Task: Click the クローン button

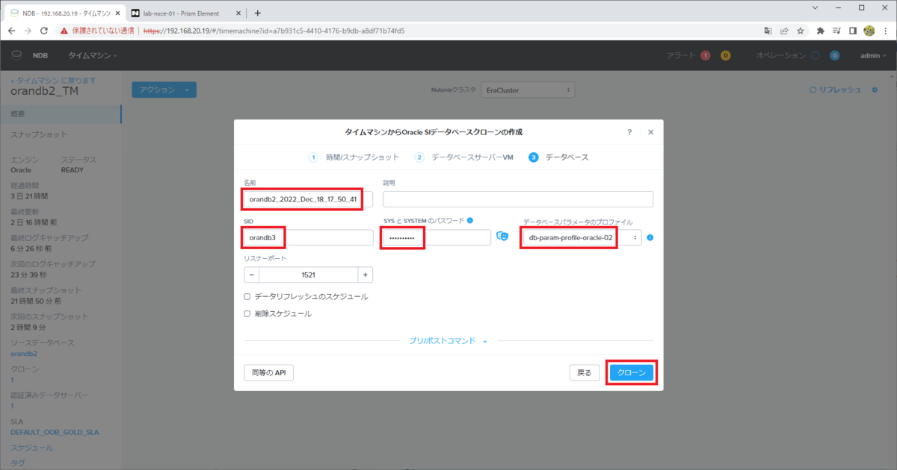Action: (632, 372)
